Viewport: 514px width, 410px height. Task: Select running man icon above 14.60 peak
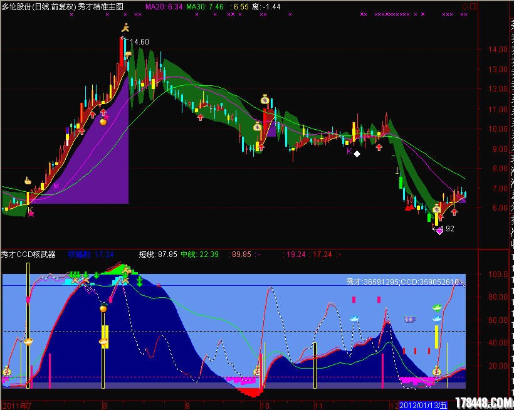click(x=125, y=28)
